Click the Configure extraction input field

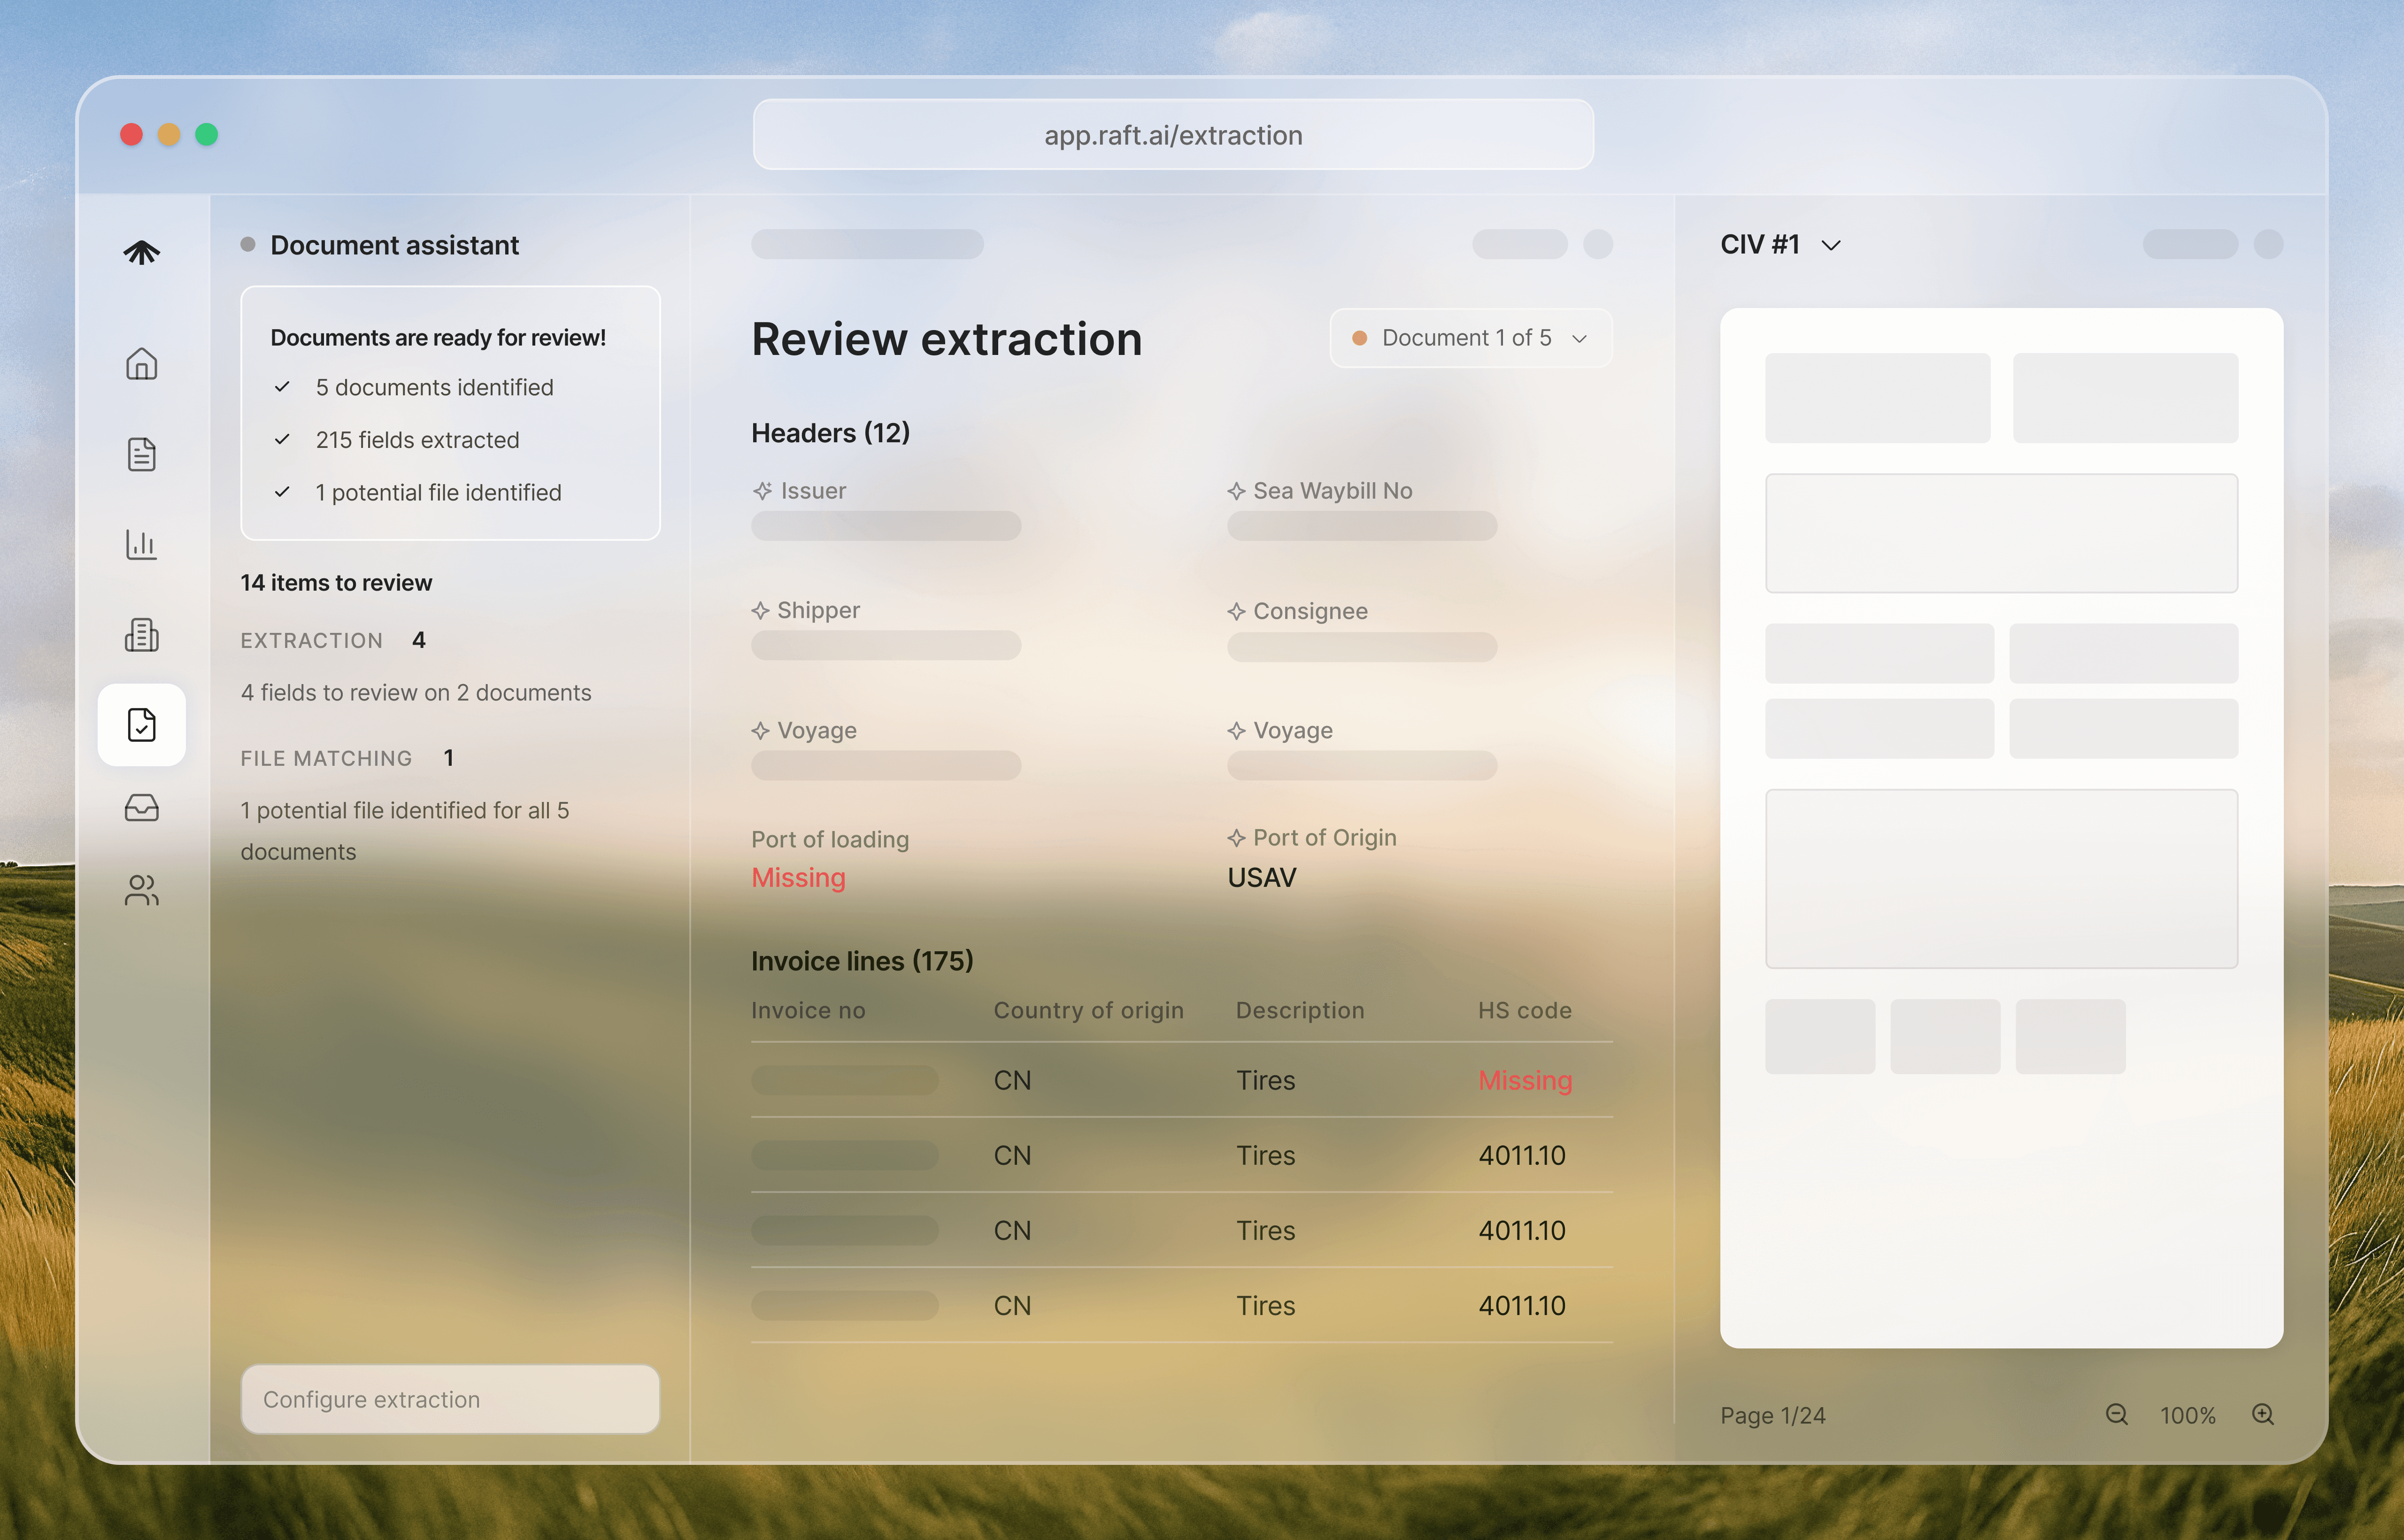450,1399
